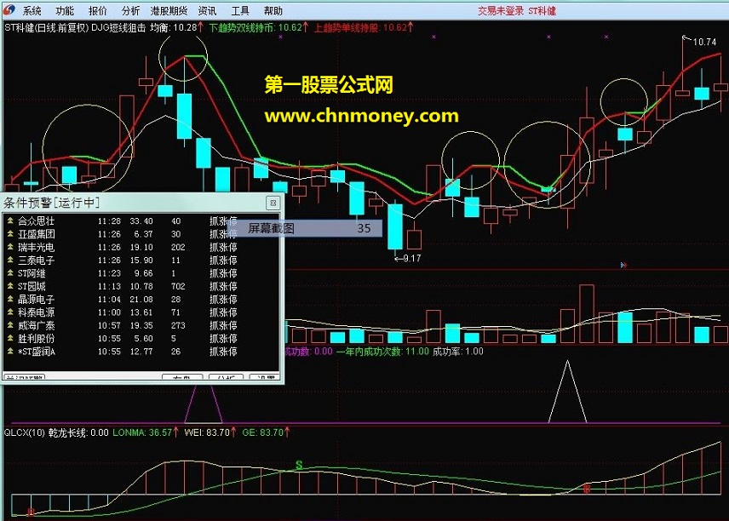Click the red B buy signal near chart end
The image size is (729, 521).
587,489
